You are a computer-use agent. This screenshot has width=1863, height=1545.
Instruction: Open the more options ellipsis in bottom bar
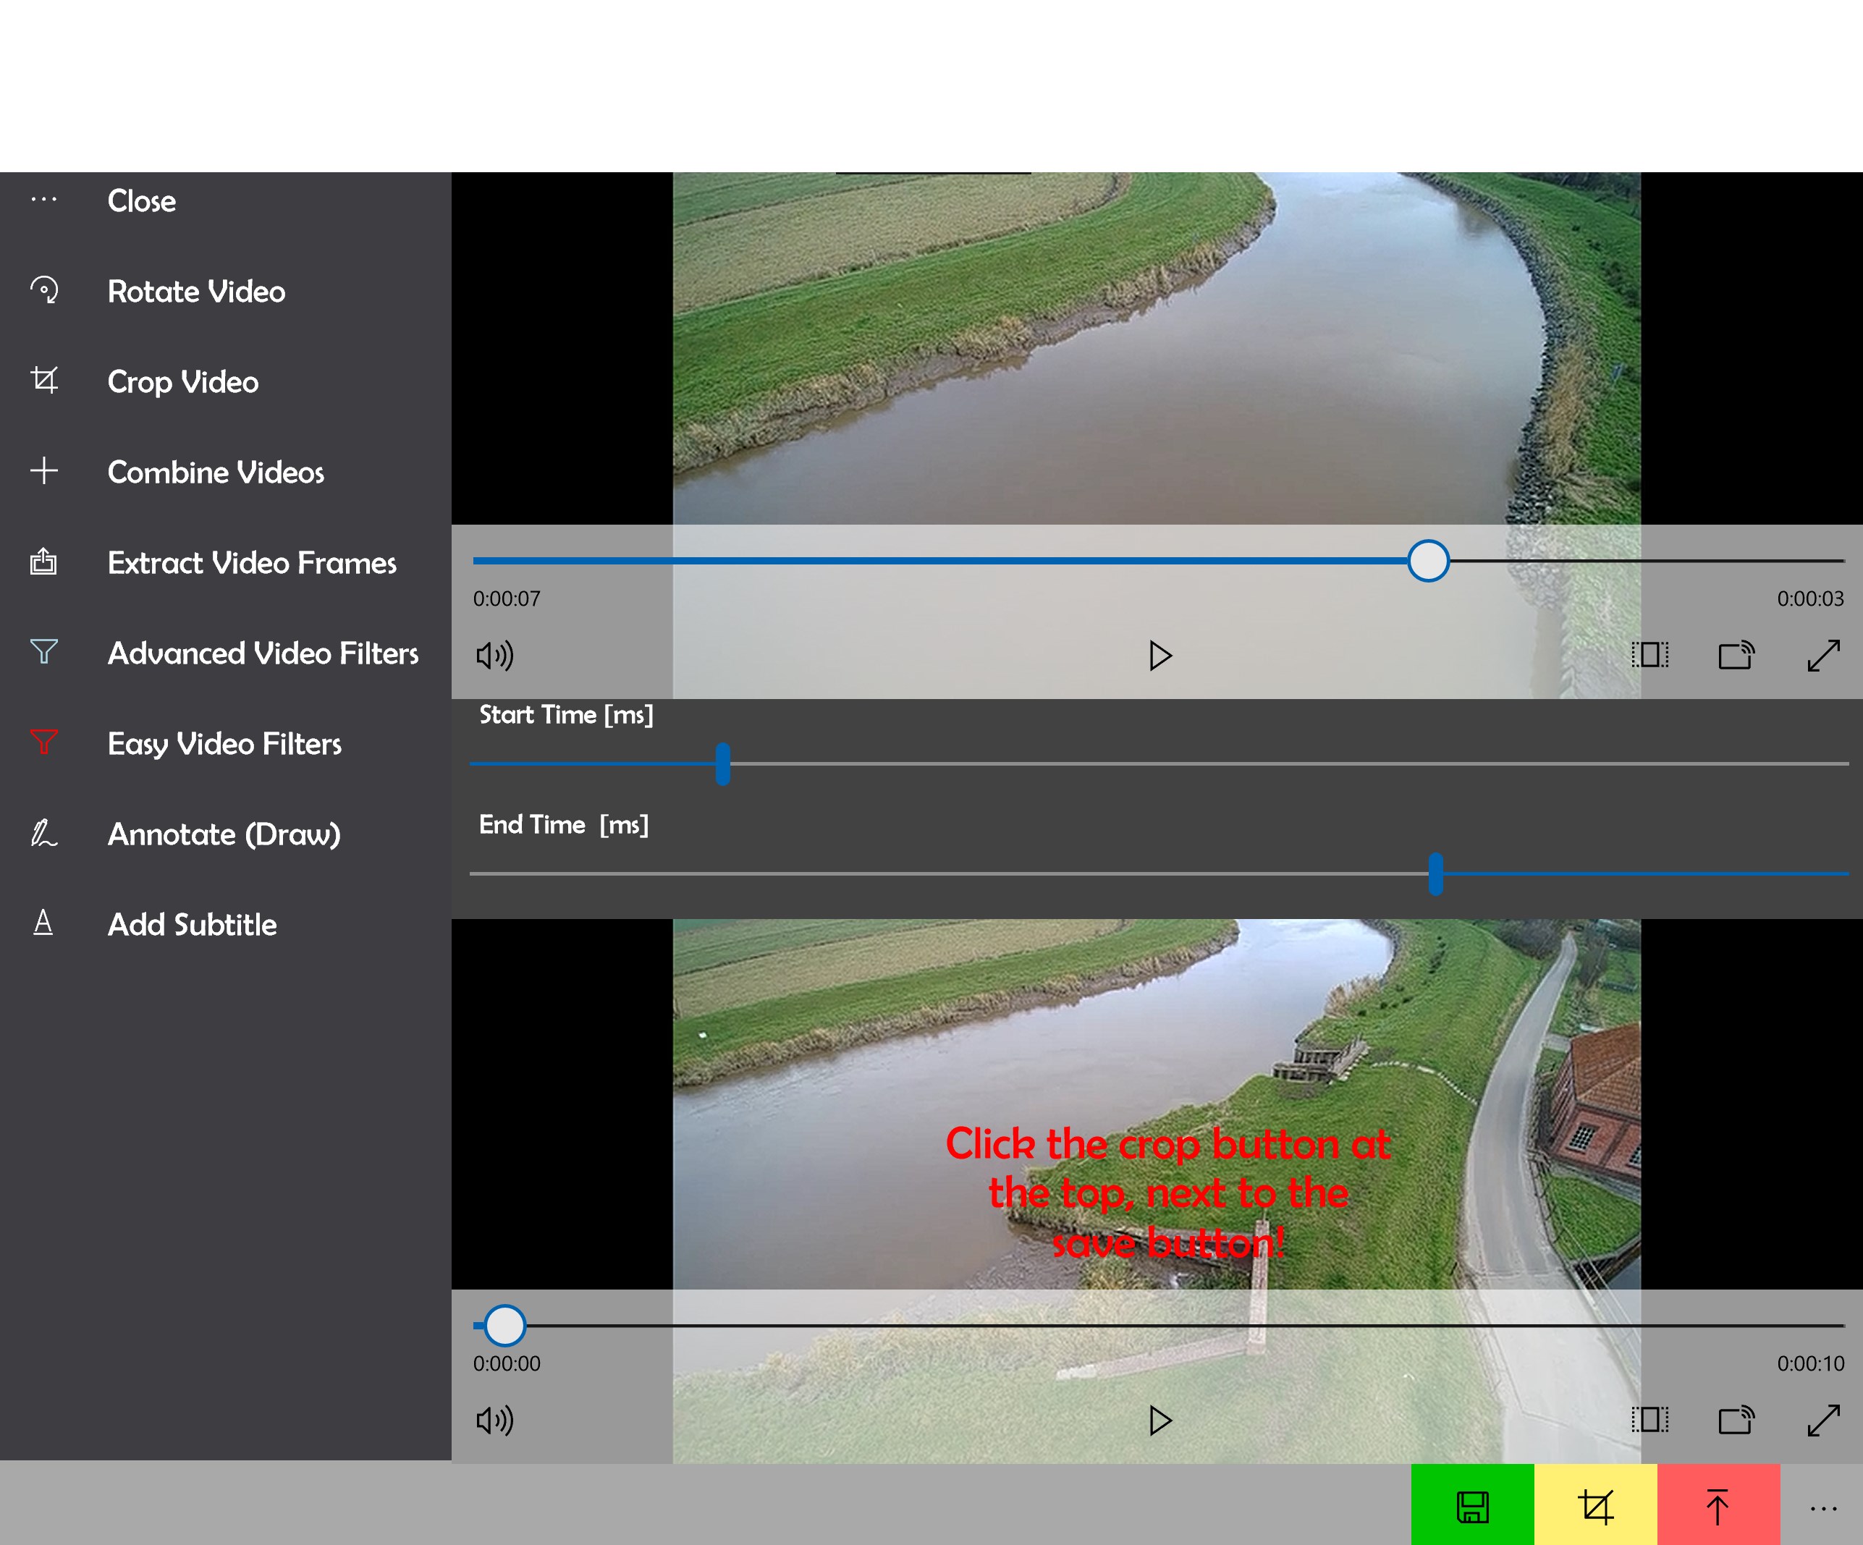tap(1823, 1508)
